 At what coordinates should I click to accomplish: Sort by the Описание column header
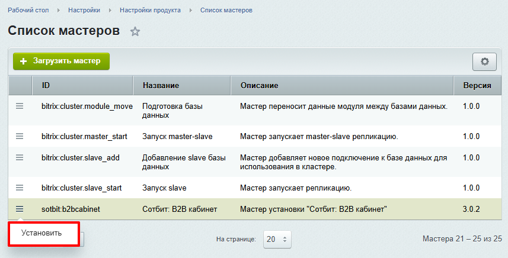pyautogui.click(x=342, y=86)
